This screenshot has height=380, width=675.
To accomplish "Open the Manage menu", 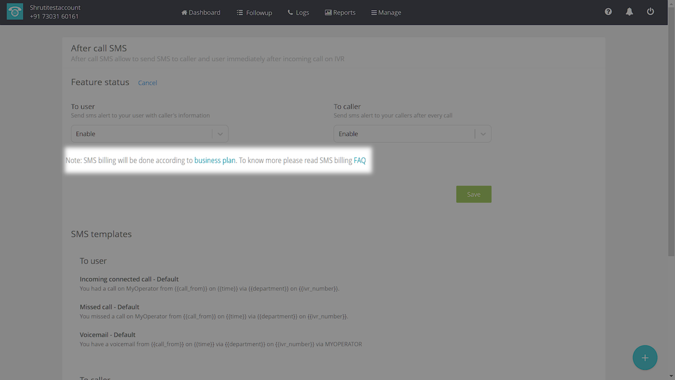I will click(x=386, y=12).
